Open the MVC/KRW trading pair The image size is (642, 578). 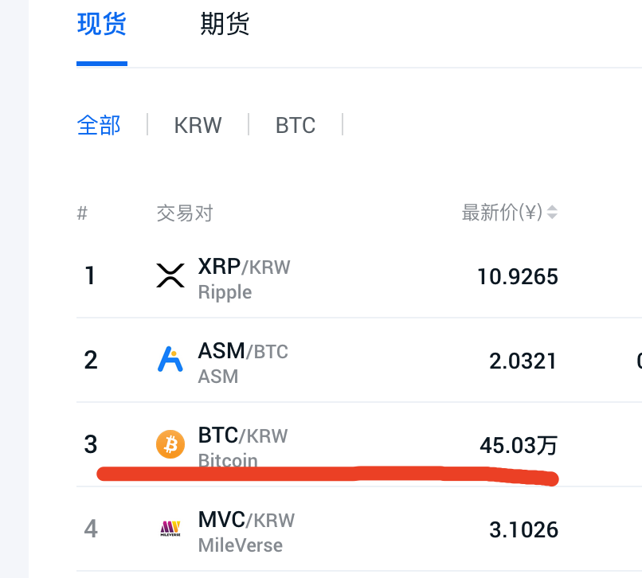coord(246,520)
